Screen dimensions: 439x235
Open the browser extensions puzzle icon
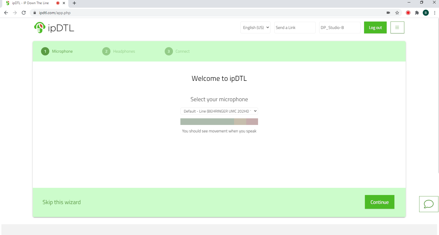(x=417, y=13)
